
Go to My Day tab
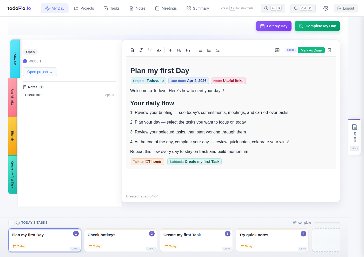[55, 8]
